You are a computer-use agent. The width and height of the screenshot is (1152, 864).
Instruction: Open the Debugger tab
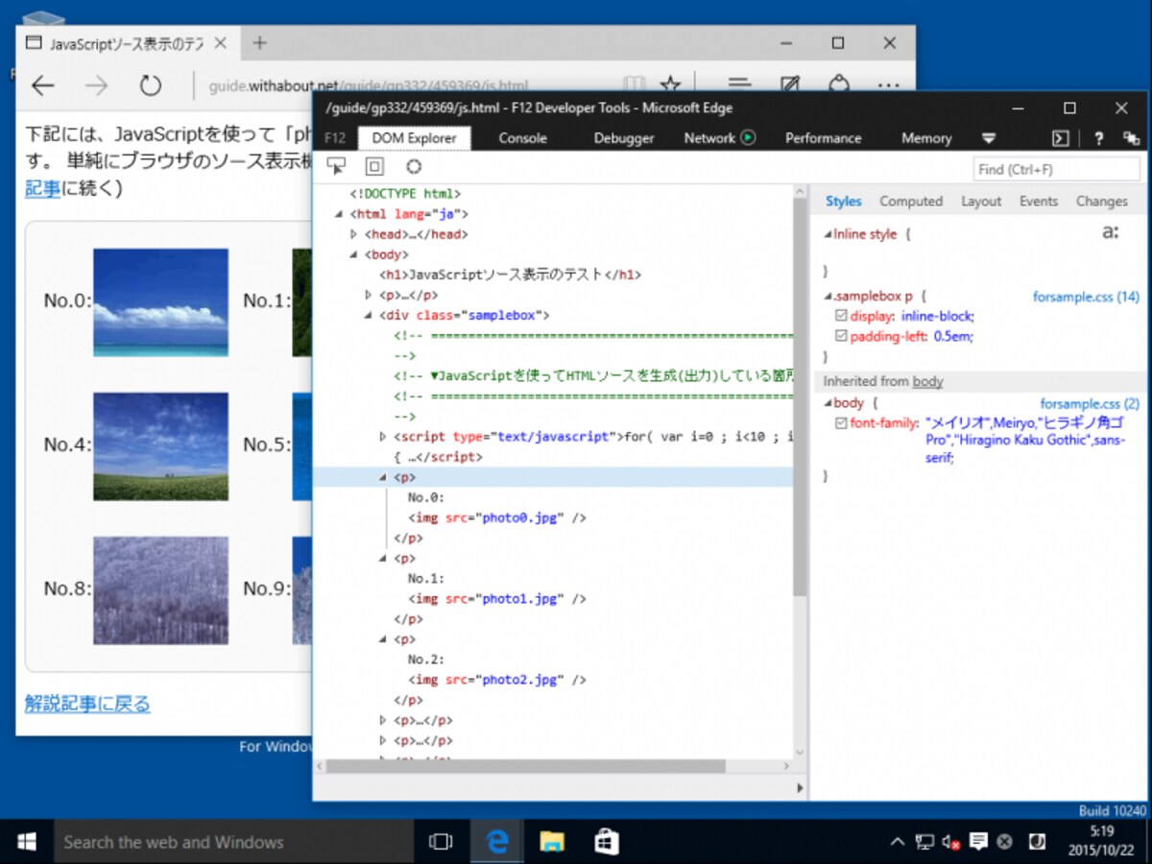tap(624, 138)
